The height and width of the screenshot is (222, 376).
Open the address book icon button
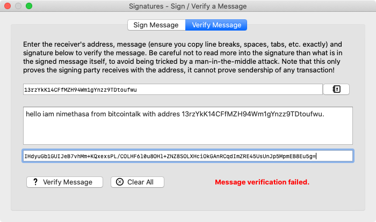pyautogui.click(x=336, y=90)
